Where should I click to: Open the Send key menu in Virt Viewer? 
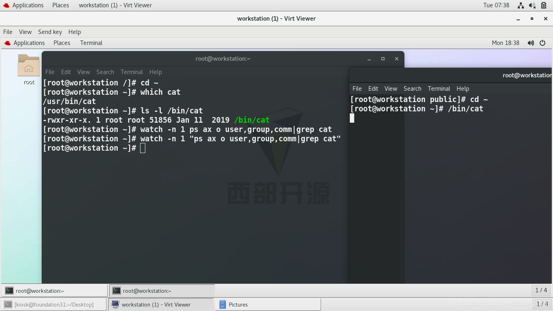point(50,32)
